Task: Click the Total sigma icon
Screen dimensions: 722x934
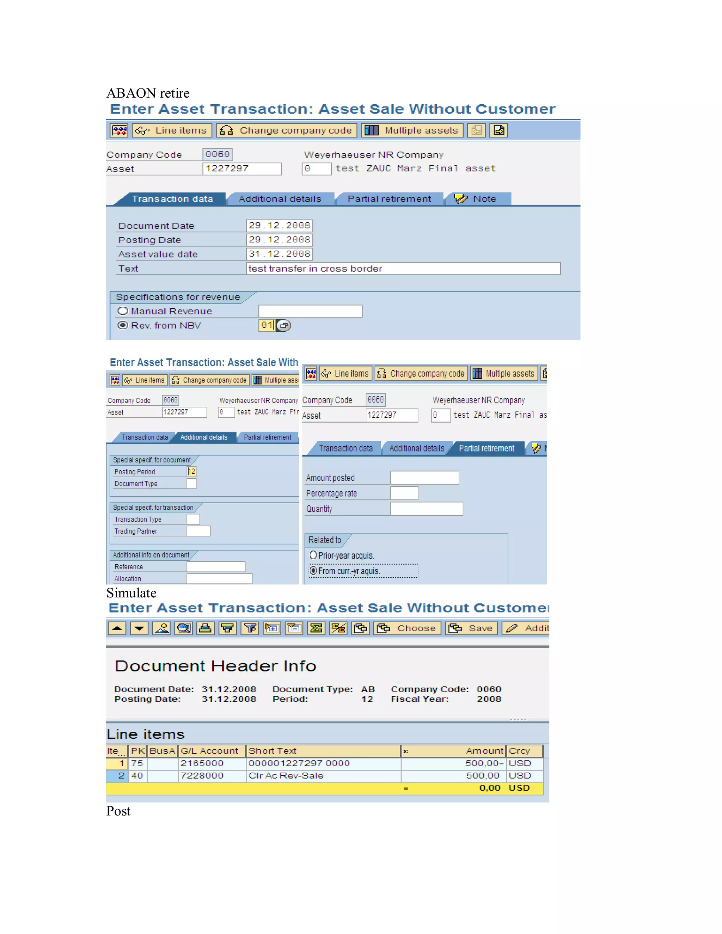Action: (316, 628)
